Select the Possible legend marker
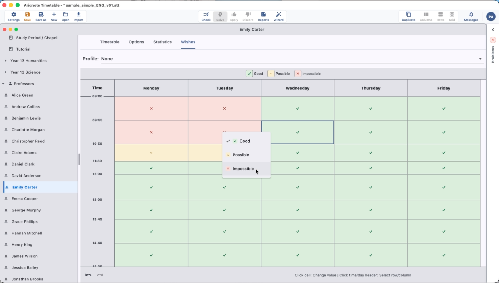Image resolution: width=499 pixels, height=283 pixels. coord(271,74)
